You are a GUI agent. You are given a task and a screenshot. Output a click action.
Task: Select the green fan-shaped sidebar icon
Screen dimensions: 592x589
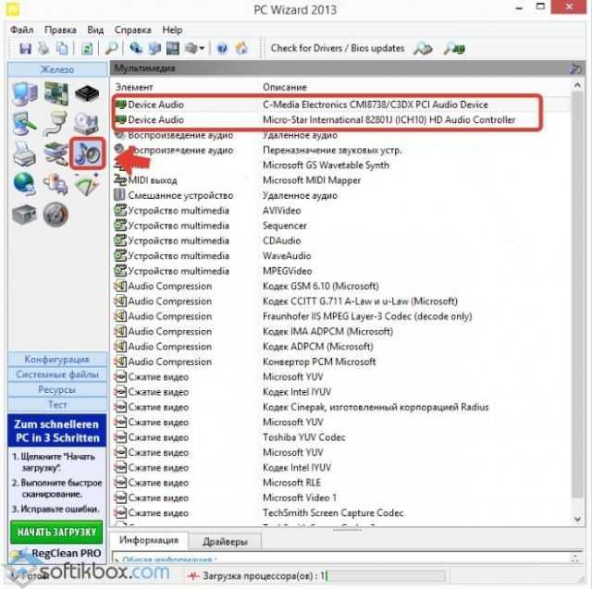(87, 184)
